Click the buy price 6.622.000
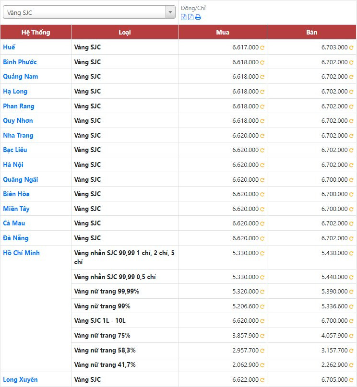 click(x=245, y=380)
